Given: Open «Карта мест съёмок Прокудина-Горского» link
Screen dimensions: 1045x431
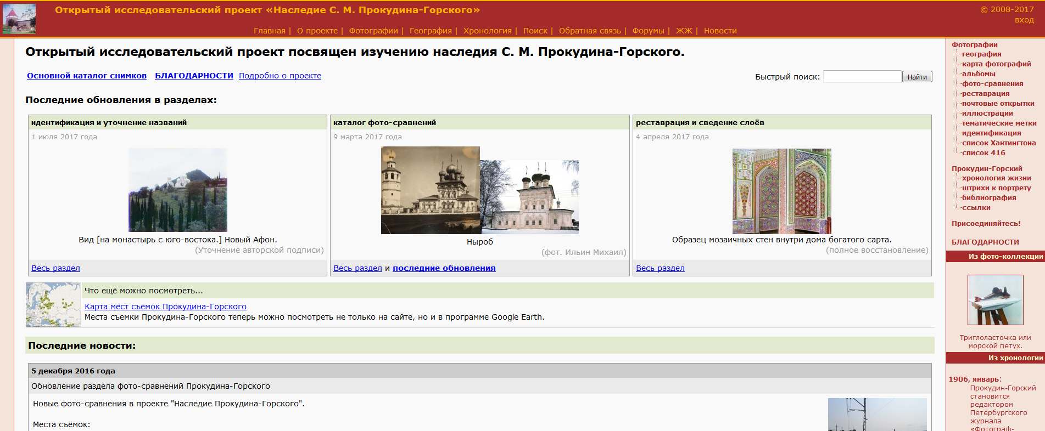Looking at the screenshot, I should pyautogui.click(x=165, y=307).
